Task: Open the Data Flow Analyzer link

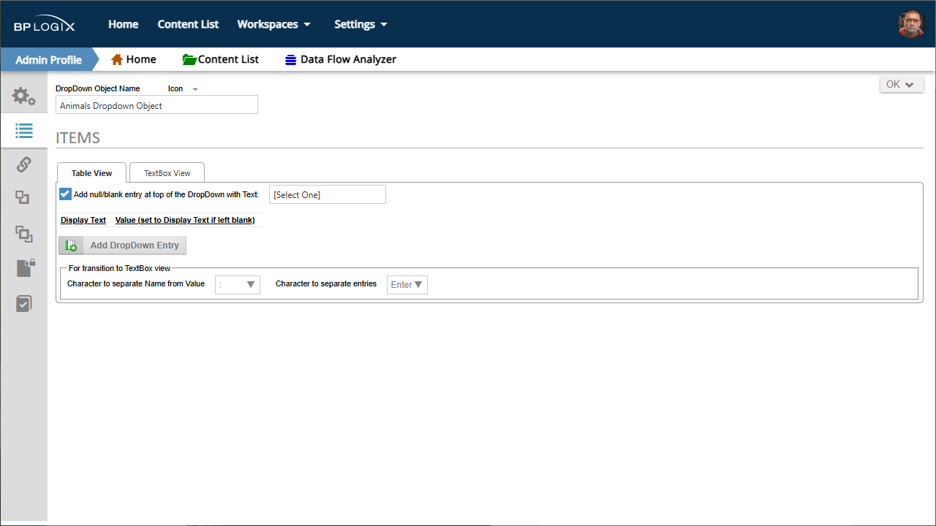Action: (x=348, y=59)
